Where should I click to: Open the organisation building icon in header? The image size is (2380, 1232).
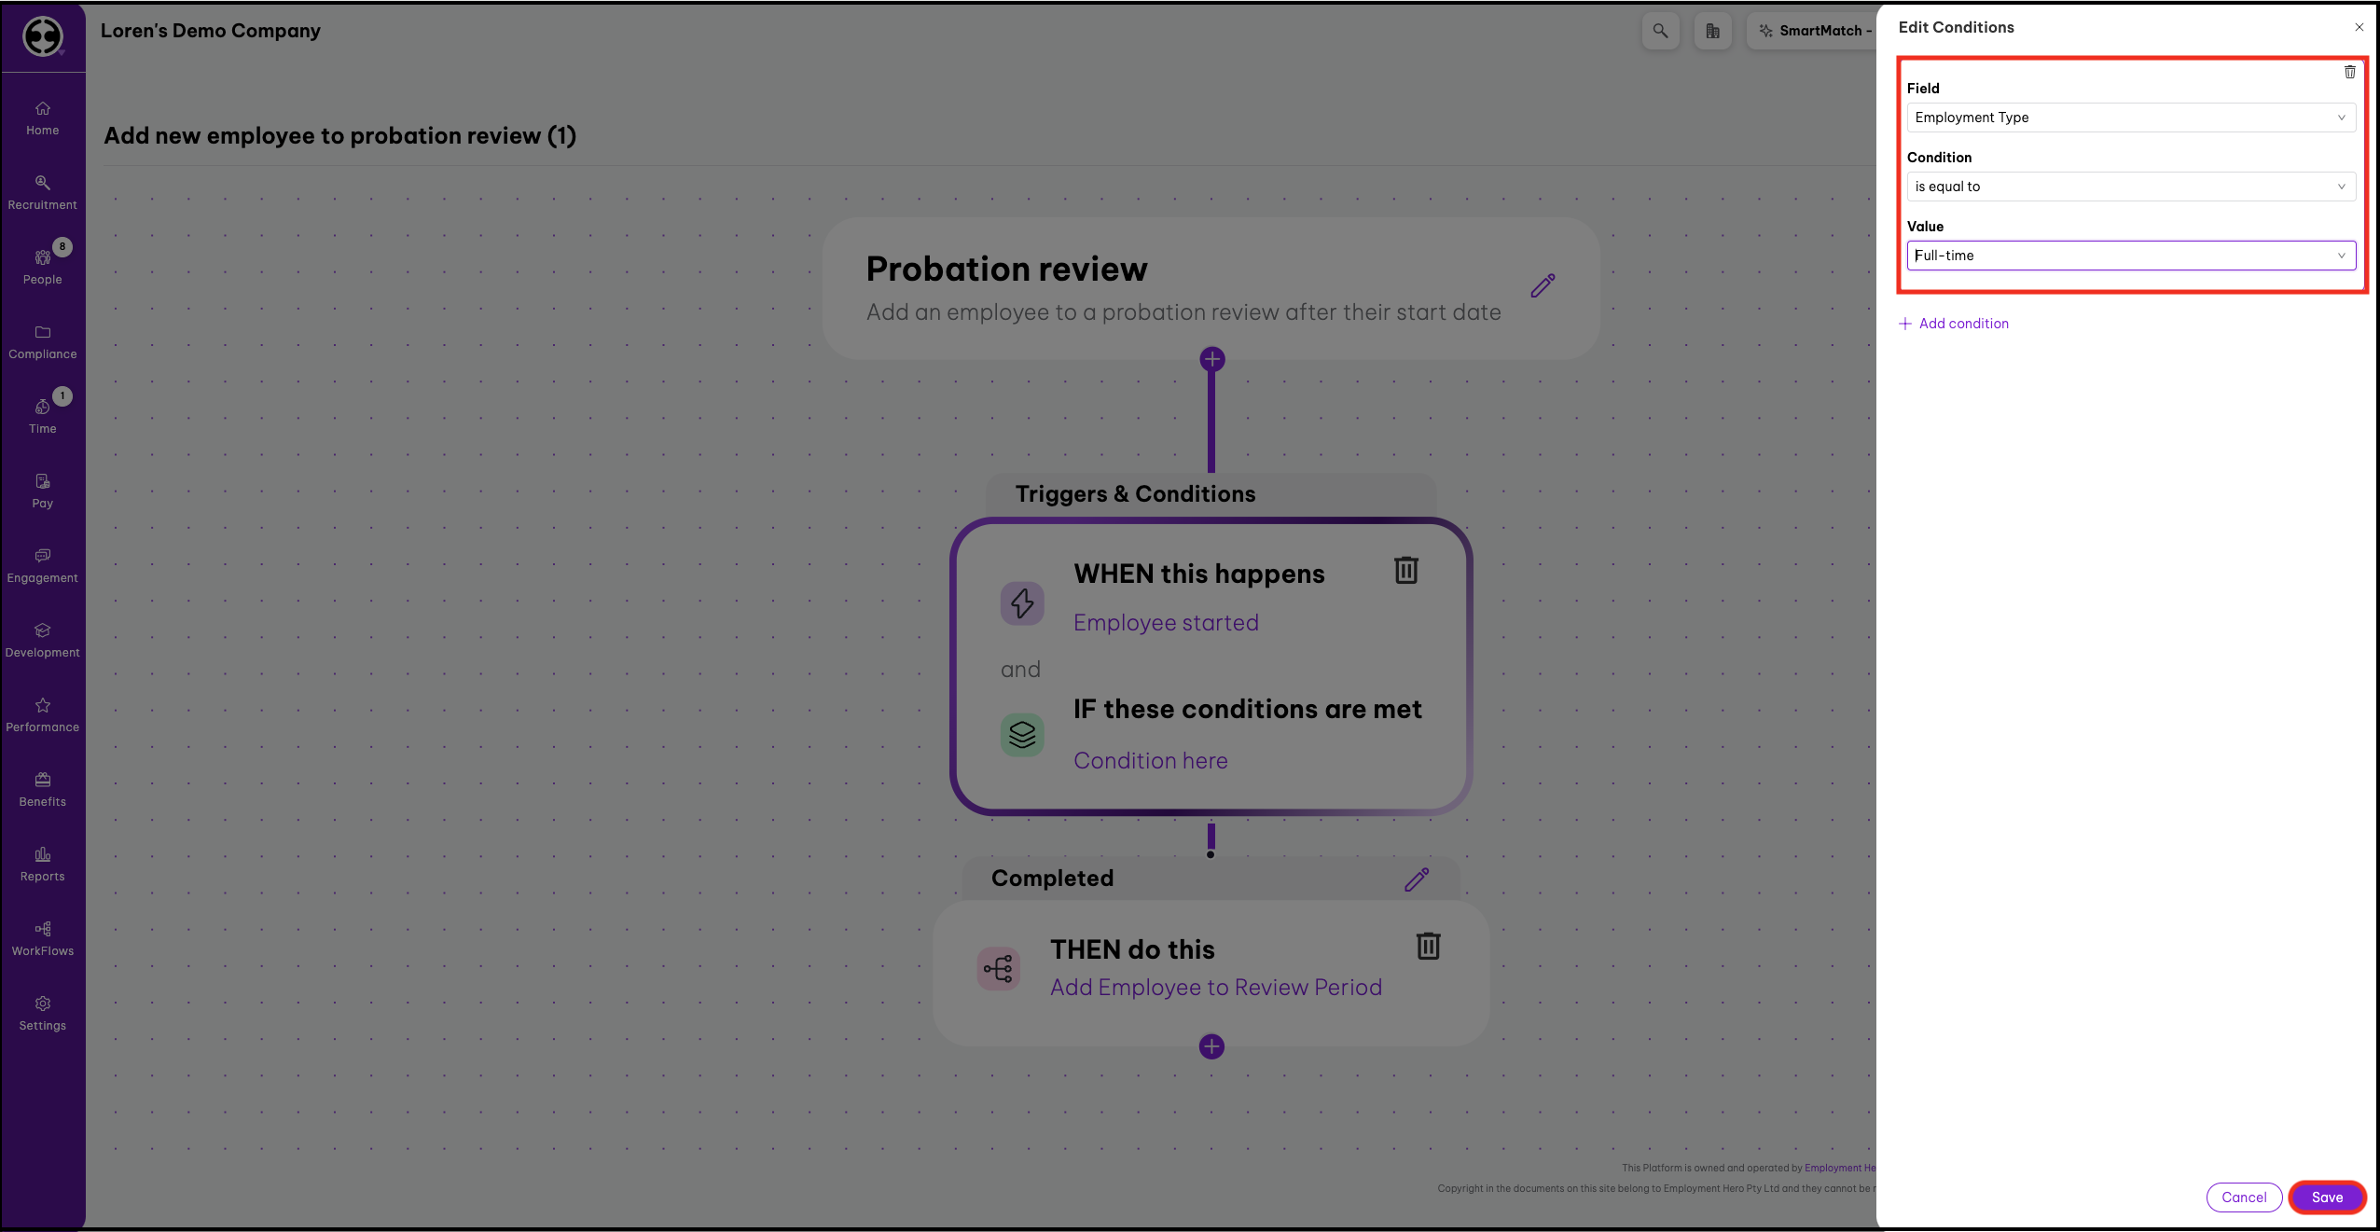[x=1712, y=31]
